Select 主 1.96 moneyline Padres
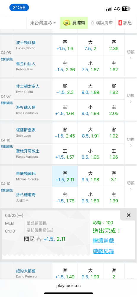 pyautogui.click(x=114, y=154)
